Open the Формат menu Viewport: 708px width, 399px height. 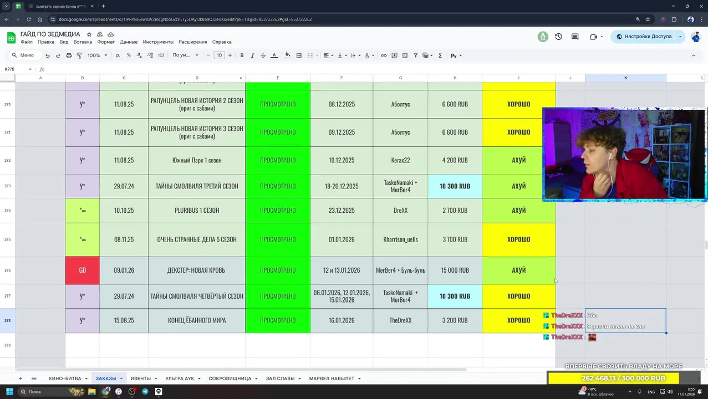click(x=106, y=42)
